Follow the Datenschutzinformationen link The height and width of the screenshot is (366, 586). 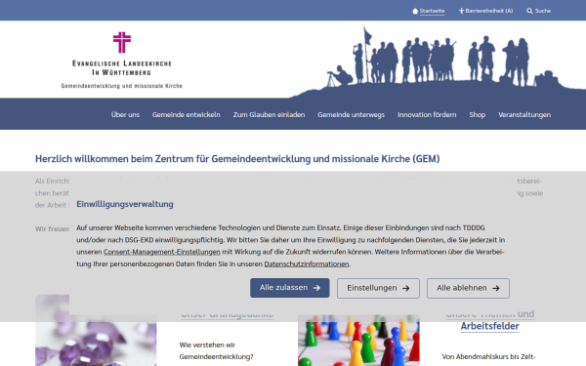(x=307, y=264)
